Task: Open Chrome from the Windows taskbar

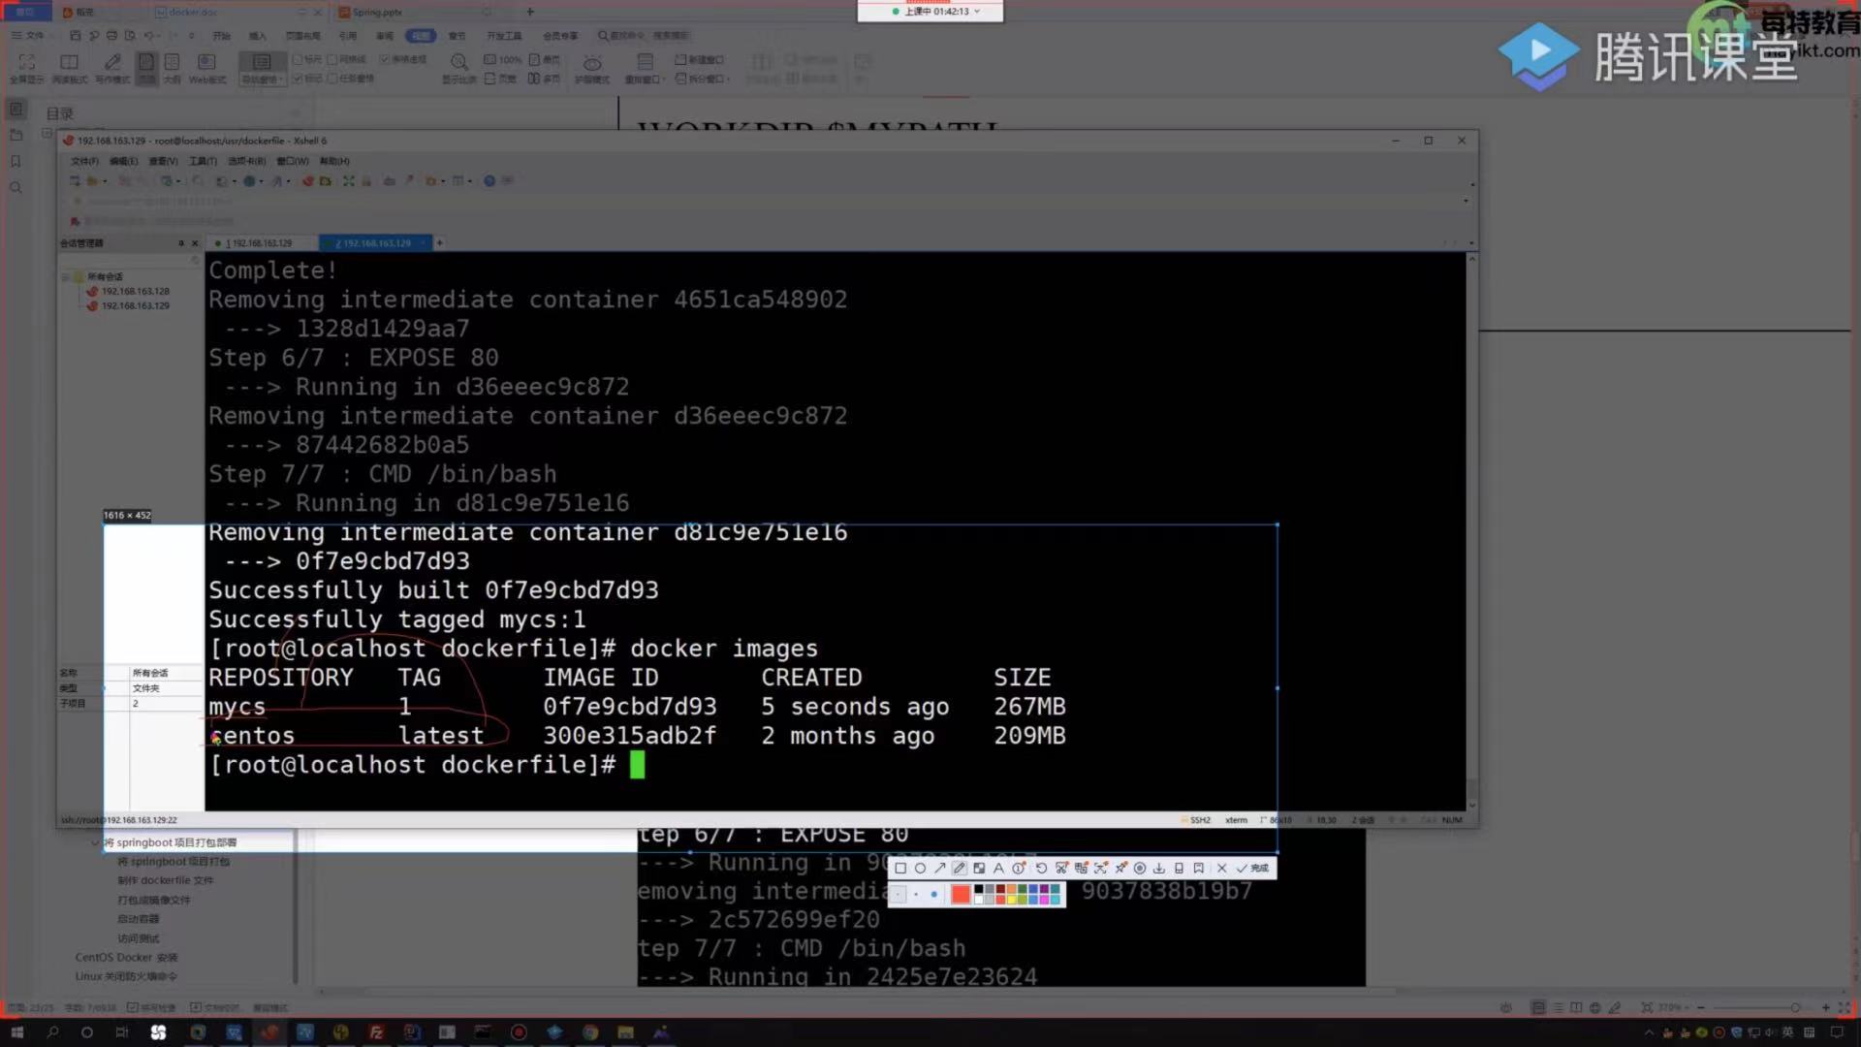Action: point(590,1032)
